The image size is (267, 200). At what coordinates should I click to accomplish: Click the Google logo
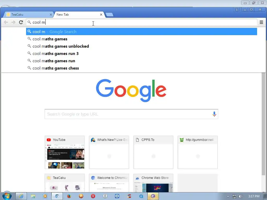click(131, 90)
